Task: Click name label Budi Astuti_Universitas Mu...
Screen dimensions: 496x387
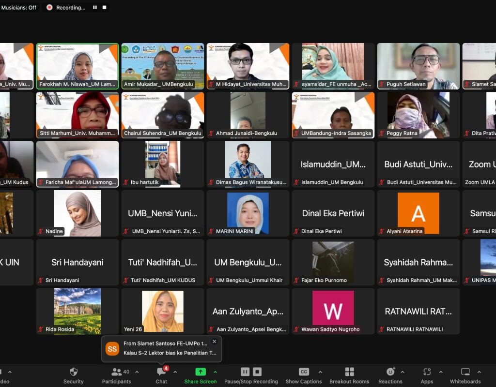Action: pos(422,182)
